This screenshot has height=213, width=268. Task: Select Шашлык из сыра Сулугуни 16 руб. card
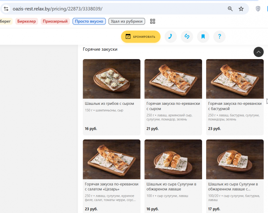[173, 176]
